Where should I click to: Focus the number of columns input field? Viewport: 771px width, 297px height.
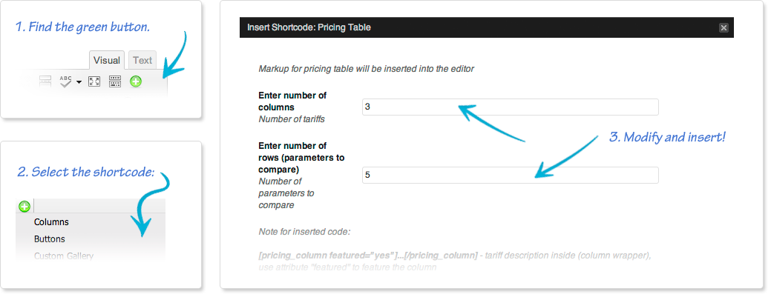pos(510,107)
